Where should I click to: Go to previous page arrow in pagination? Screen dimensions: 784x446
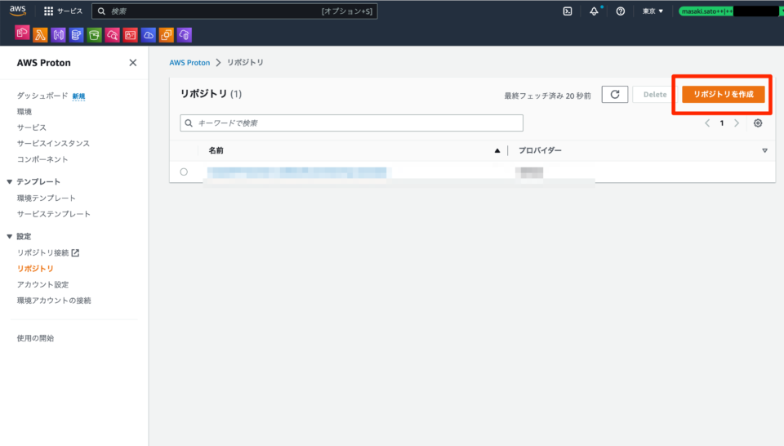click(707, 123)
